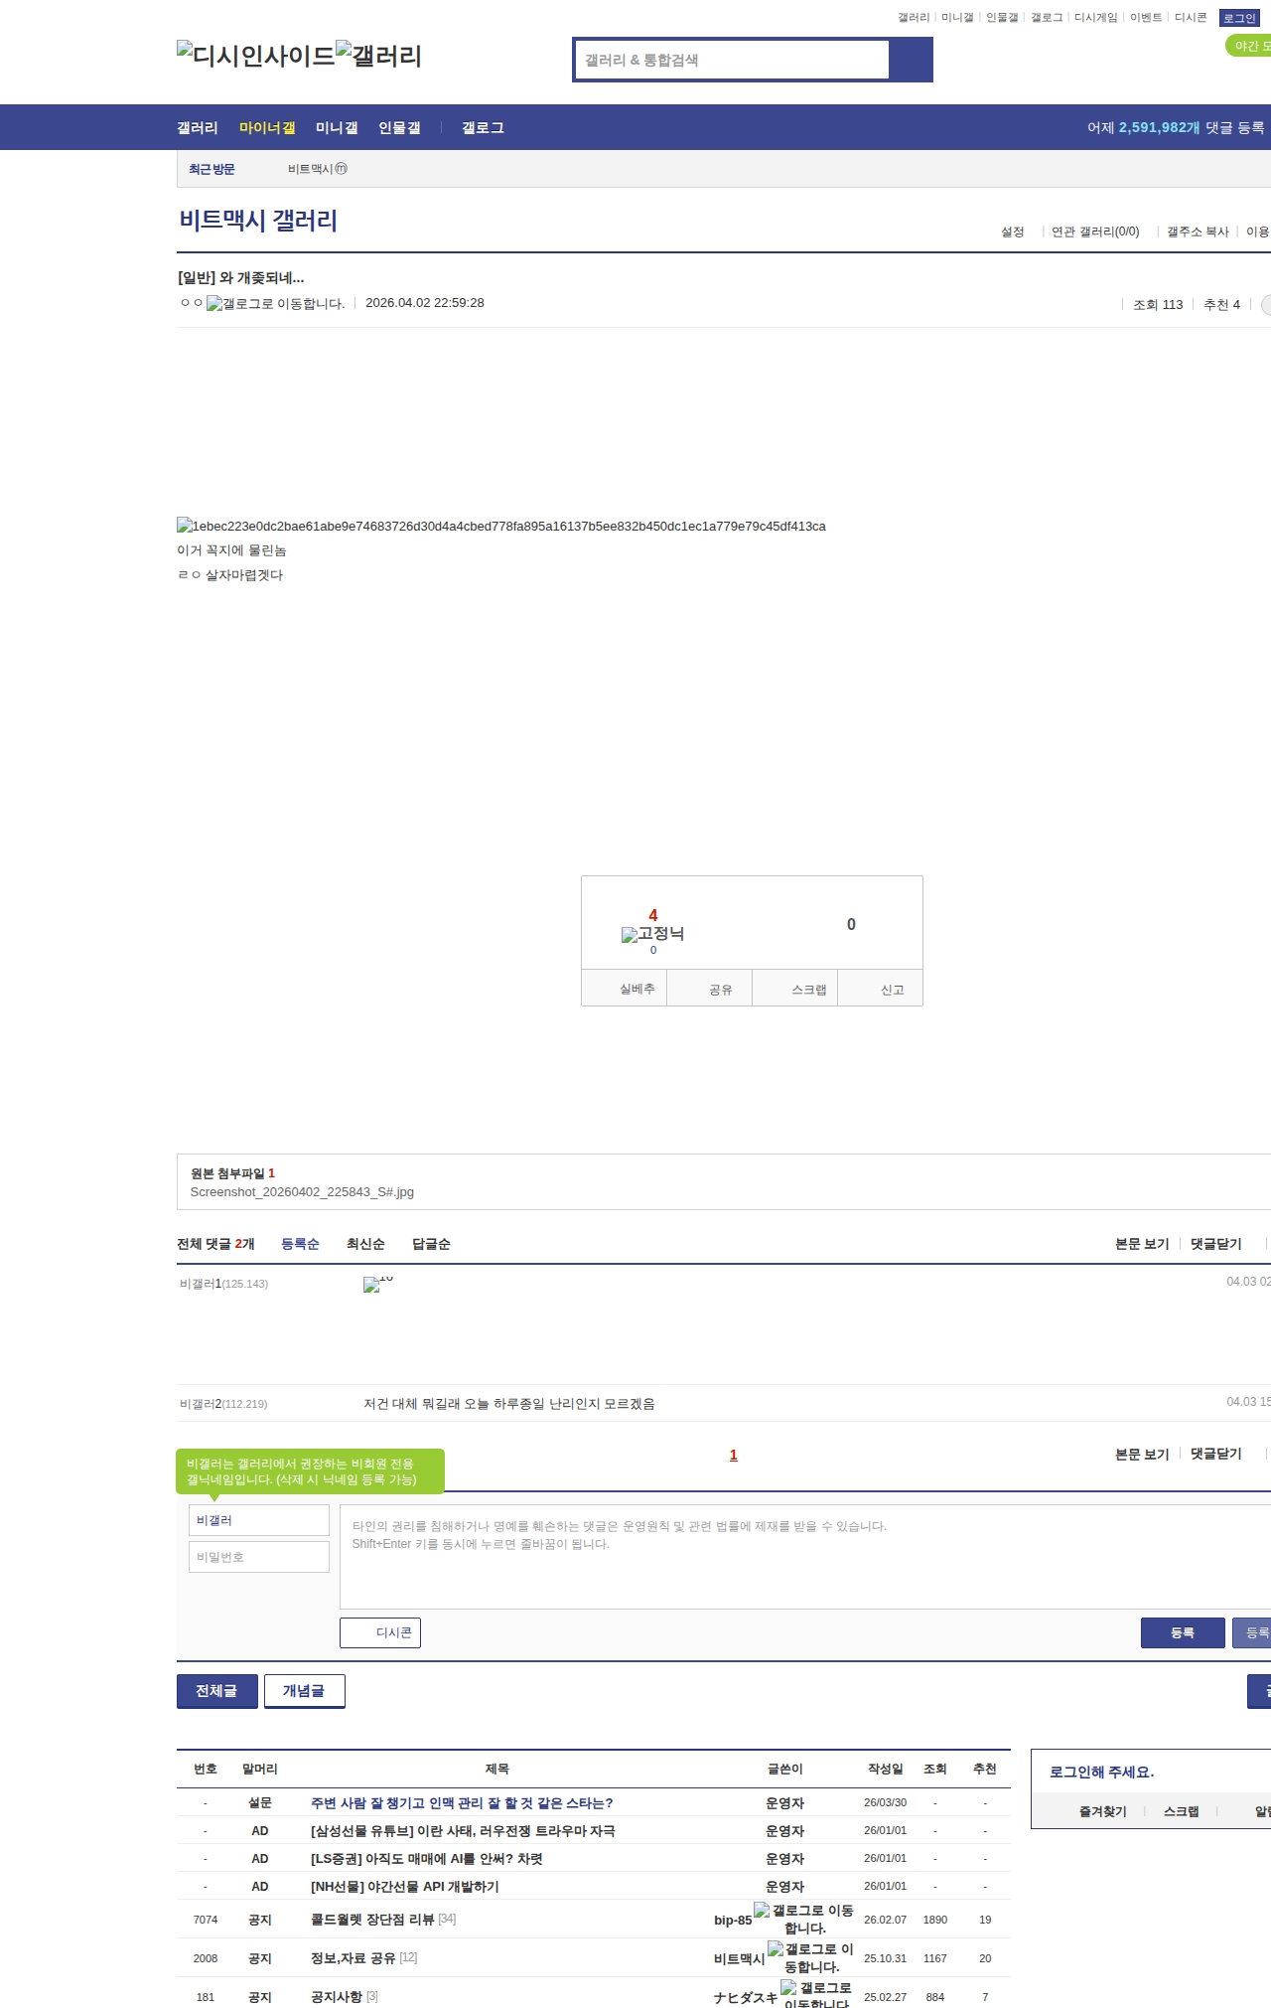Collapse comments with 댓글닫기 beside the sort tabs
1271x2008 pixels.
click(1216, 1243)
